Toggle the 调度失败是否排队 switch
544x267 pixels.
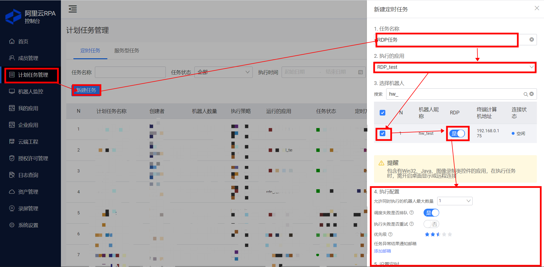tap(431, 213)
